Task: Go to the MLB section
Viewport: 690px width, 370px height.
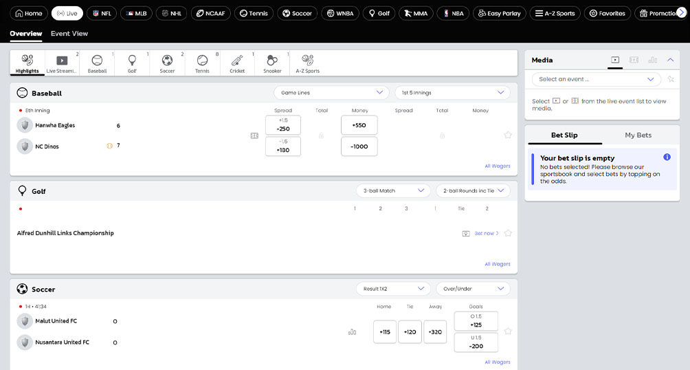Action: tap(136, 13)
